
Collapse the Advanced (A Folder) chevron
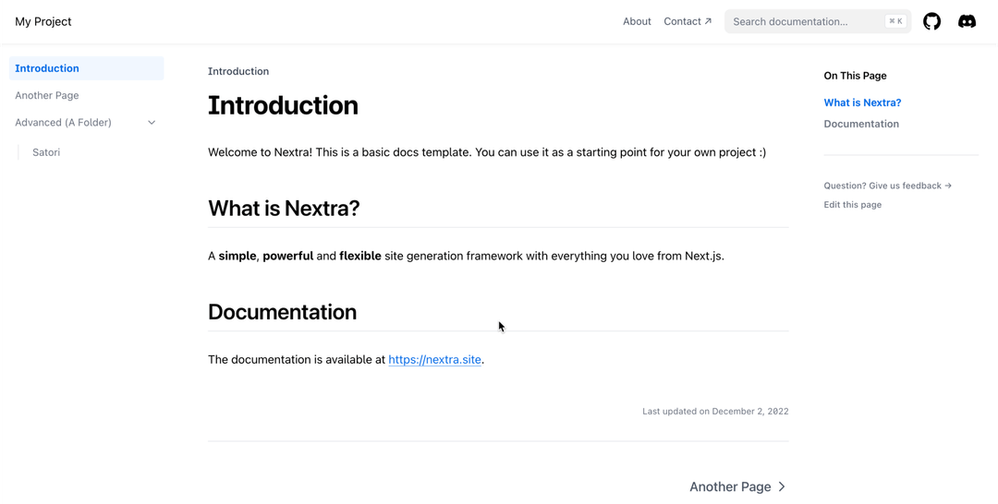tap(152, 123)
